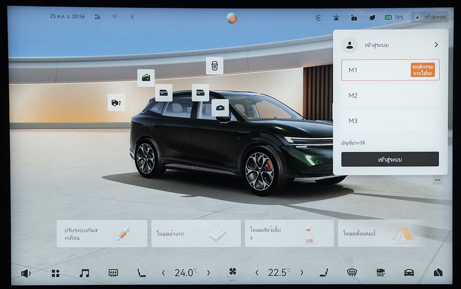Tap the sunroof shade icon above the car

click(214, 66)
